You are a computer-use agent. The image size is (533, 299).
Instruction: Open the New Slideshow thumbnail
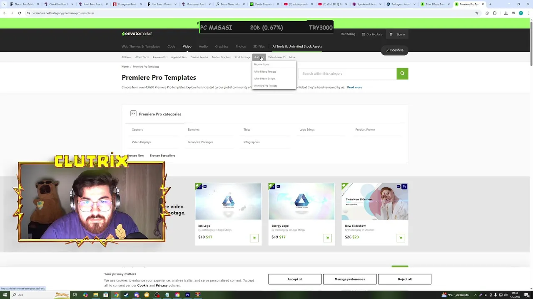coord(375,201)
